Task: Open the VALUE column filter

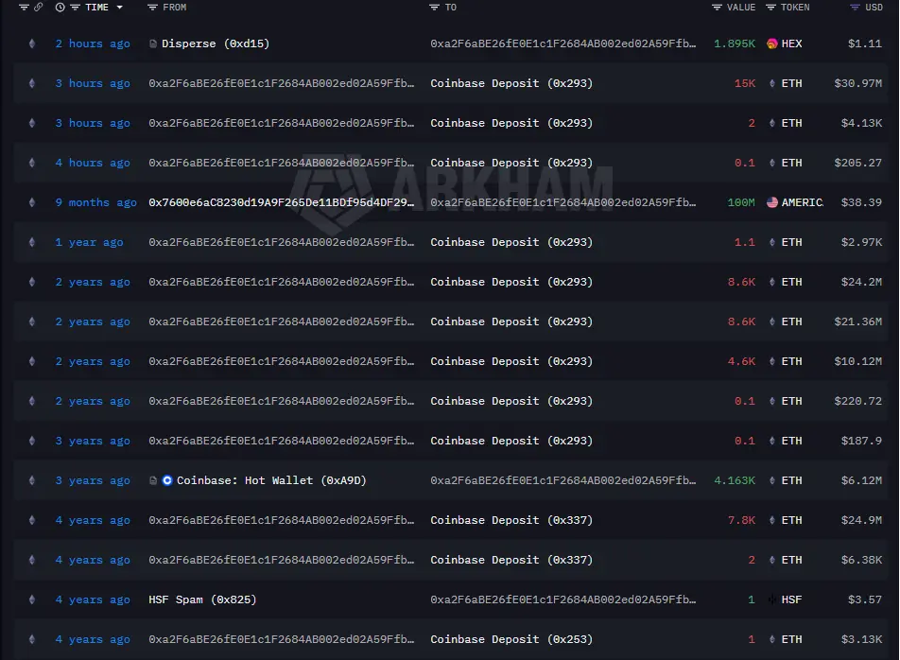Action: (x=717, y=8)
